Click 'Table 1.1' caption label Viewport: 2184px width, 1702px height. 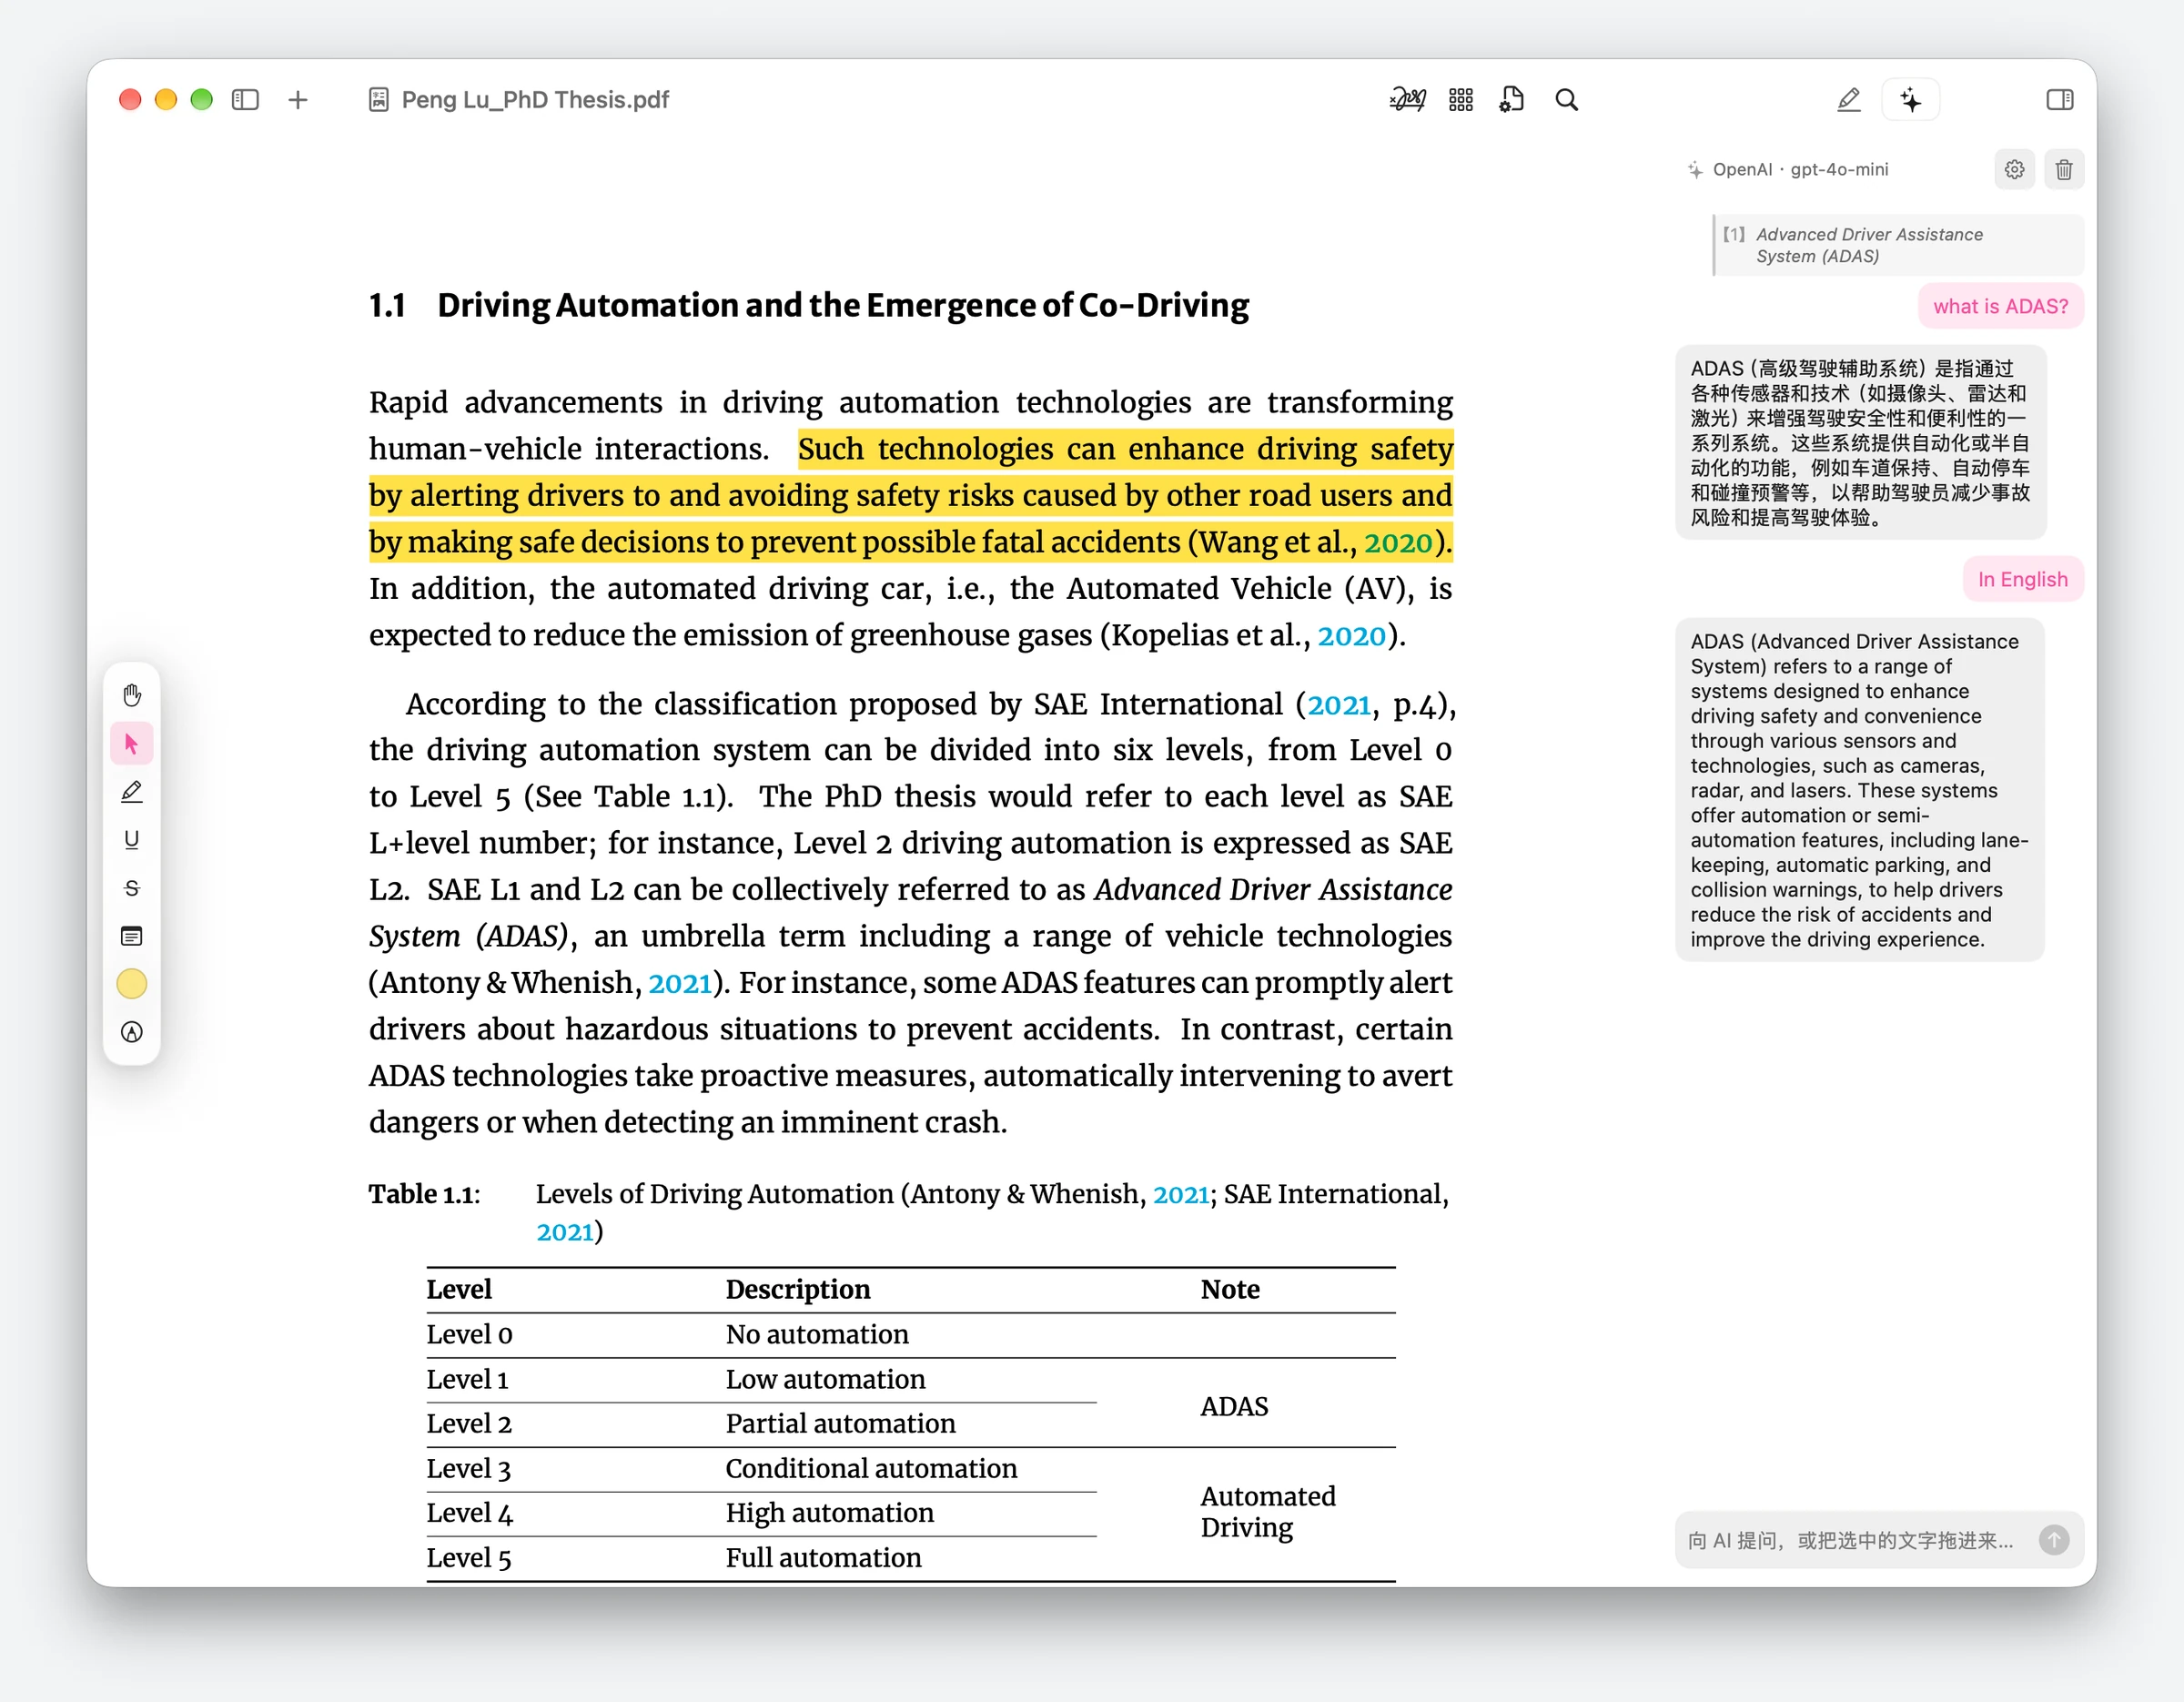pyautogui.click(x=423, y=1194)
